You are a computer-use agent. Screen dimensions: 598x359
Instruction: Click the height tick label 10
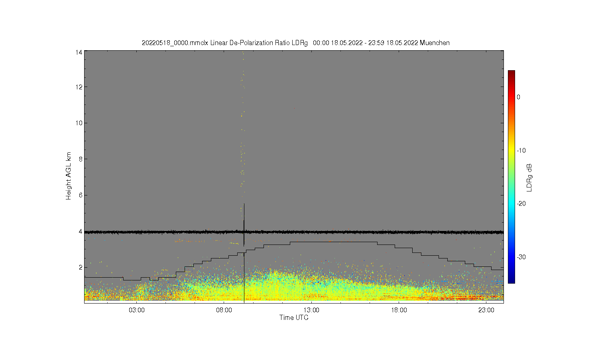pos(79,123)
